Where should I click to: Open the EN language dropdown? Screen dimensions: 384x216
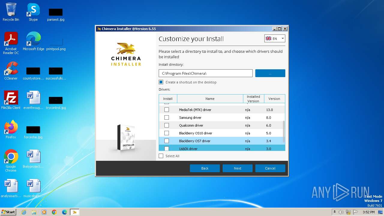tap(274, 39)
